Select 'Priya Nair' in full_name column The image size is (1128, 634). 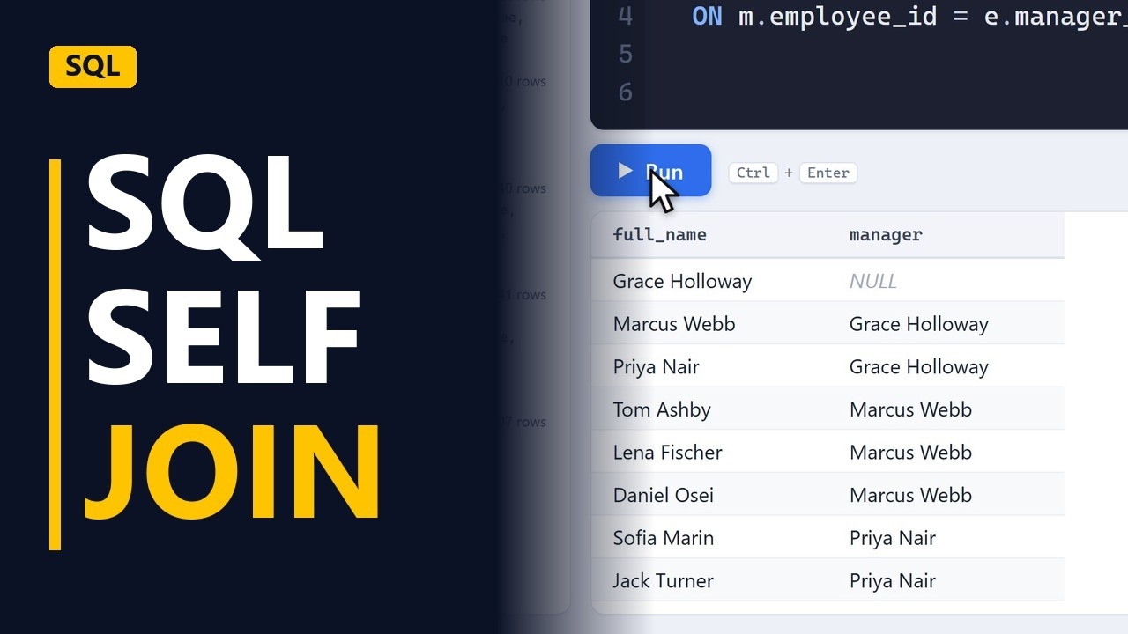[657, 367]
